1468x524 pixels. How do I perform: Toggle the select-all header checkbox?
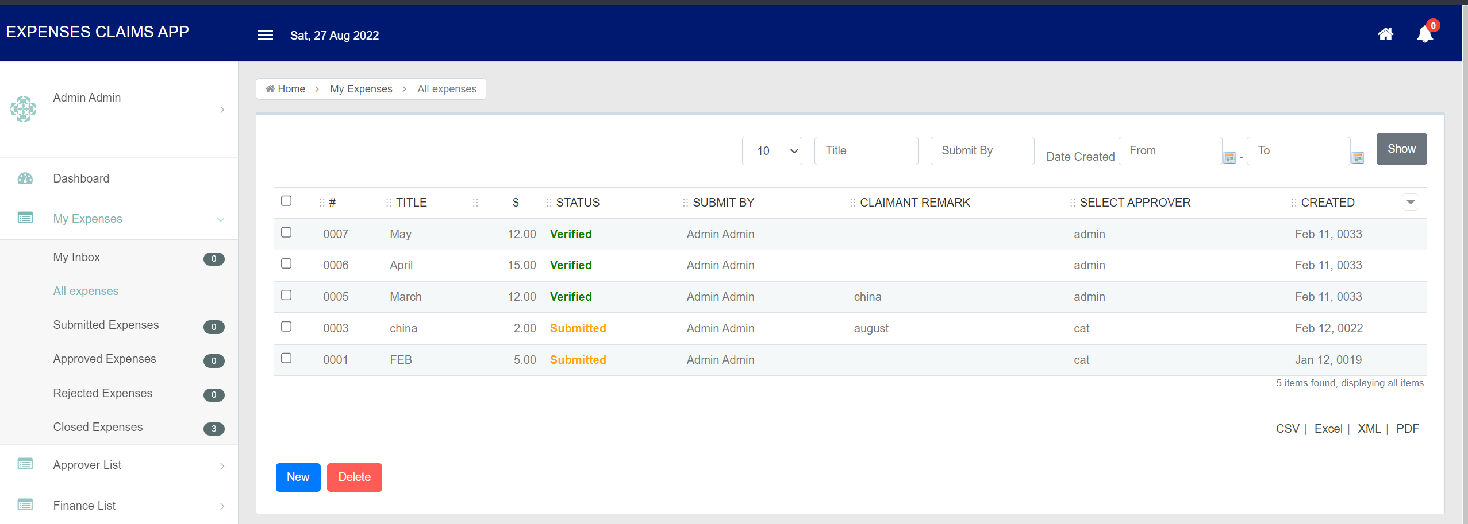click(x=286, y=201)
